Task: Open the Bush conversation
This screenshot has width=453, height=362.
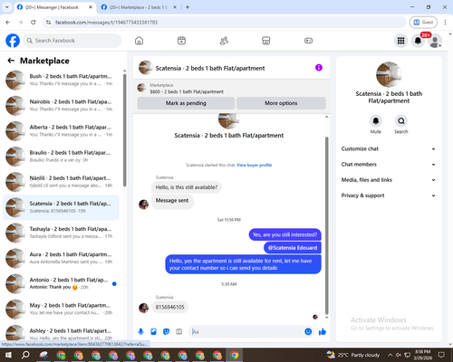Action: pyautogui.click(x=61, y=80)
